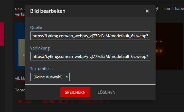Viewport: 184px width, 112px height.
Task: Select the Einstellungen tab
Action: coord(91,101)
